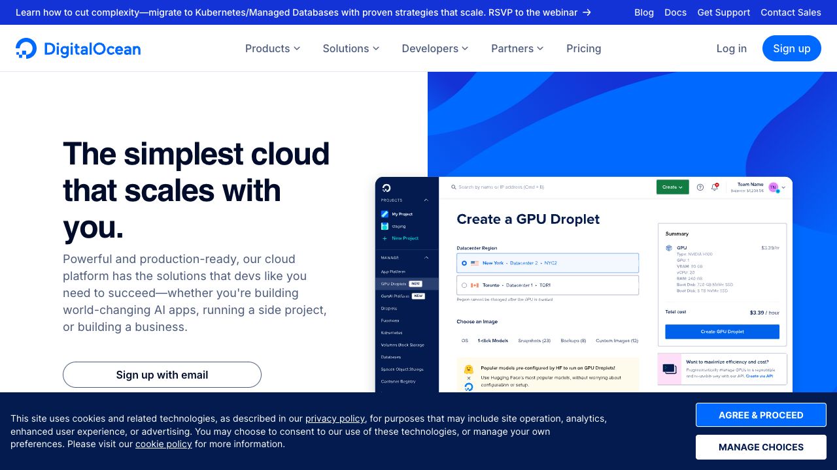
Task: Open the notifications bell icon
Action: (715, 187)
